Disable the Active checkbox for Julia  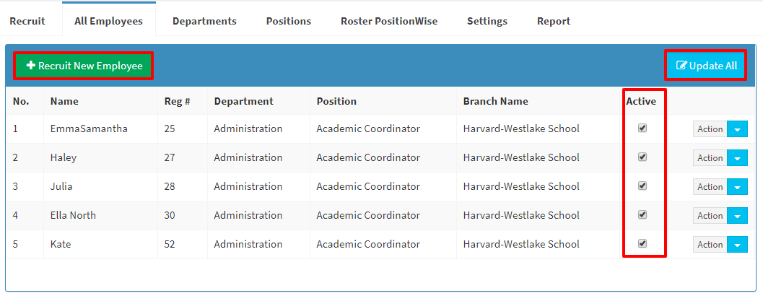click(x=642, y=186)
